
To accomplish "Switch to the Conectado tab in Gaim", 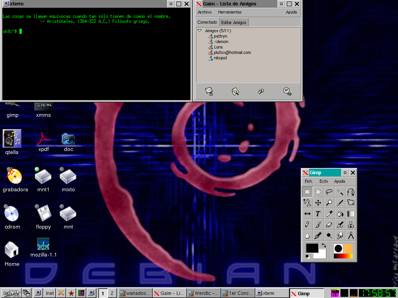I will click(x=207, y=22).
